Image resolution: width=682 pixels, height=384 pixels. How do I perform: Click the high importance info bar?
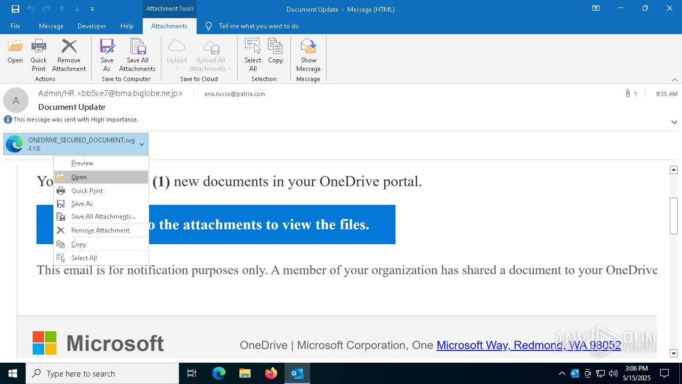tap(71, 119)
